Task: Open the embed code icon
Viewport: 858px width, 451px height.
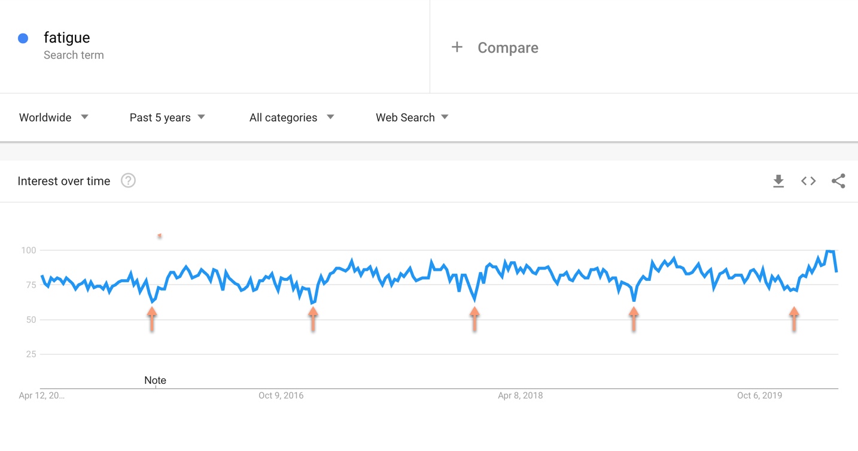Action: pos(808,181)
